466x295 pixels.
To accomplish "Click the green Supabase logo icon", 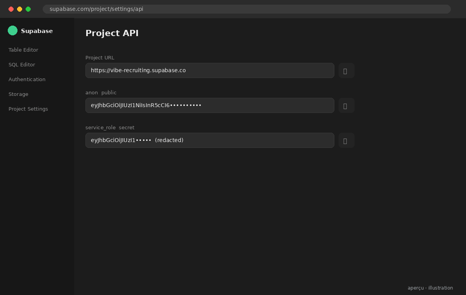I will pyautogui.click(x=12, y=31).
